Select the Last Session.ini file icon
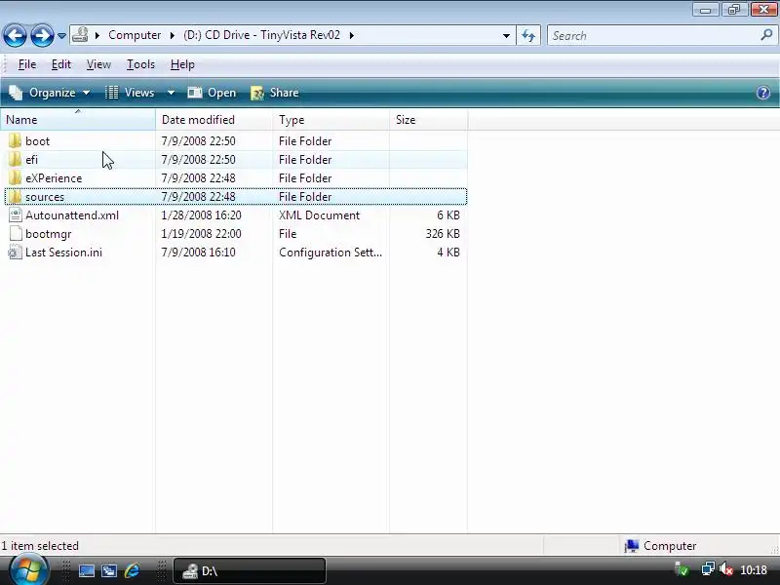Image resolution: width=780 pixels, height=585 pixels. click(x=15, y=253)
